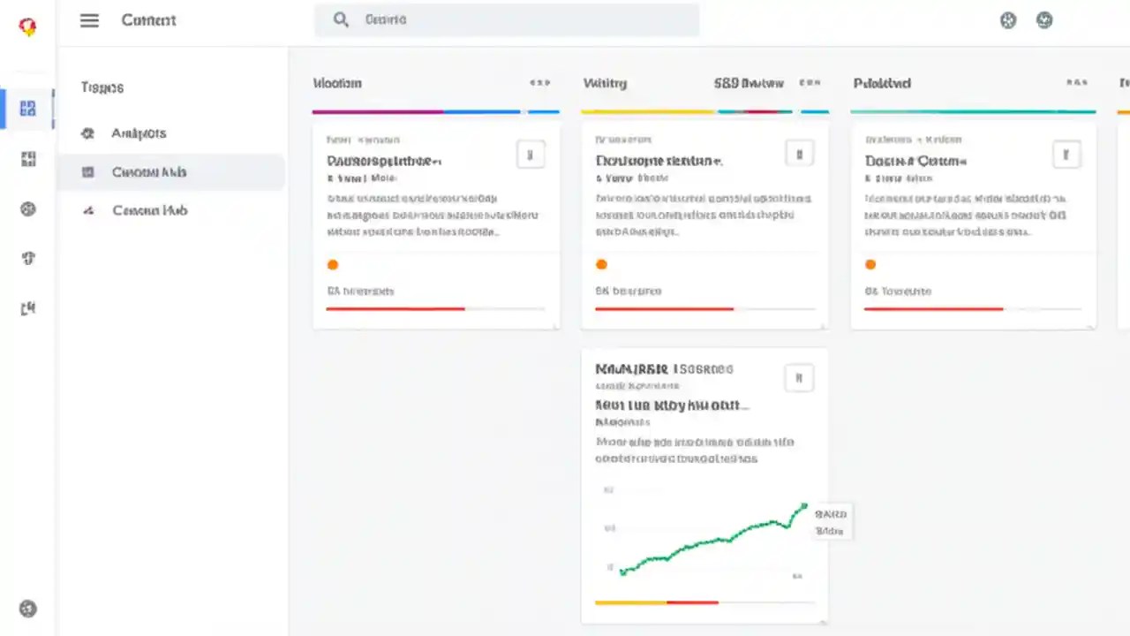
Task: Open the hamburger navigation menu
Action: coord(89,20)
